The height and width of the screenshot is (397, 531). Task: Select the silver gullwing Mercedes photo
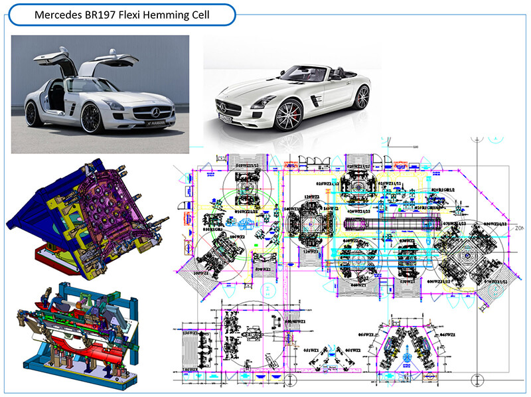coord(100,94)
